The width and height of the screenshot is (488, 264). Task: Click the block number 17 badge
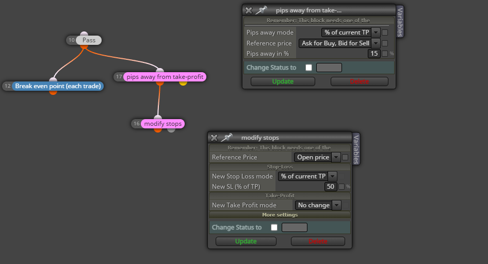(119, 77)
